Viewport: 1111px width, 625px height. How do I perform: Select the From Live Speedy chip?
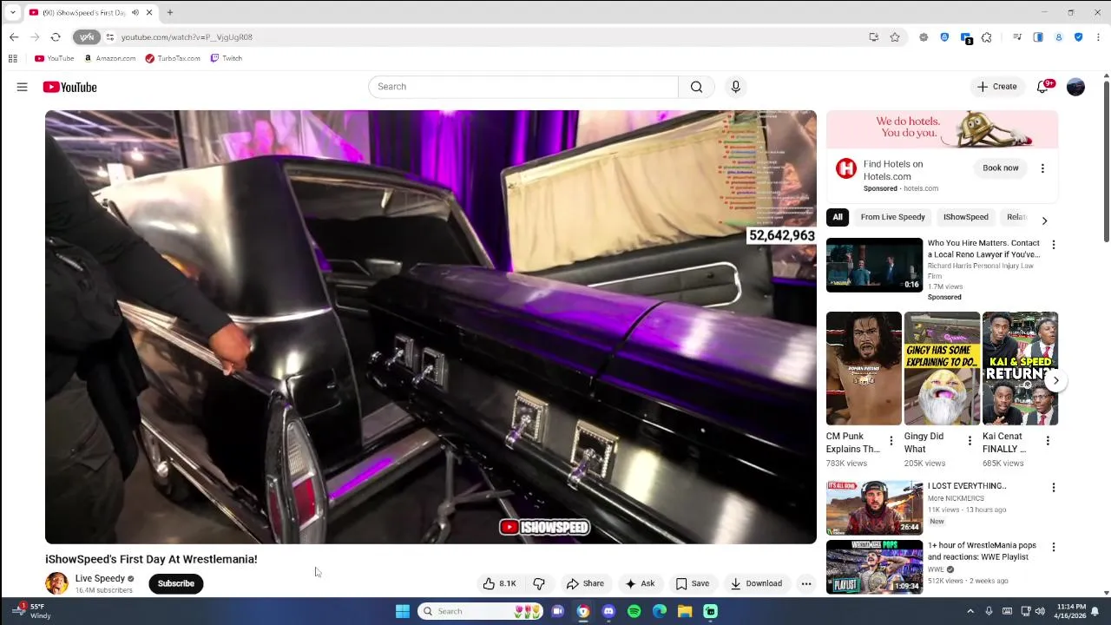tap(892, 217)
